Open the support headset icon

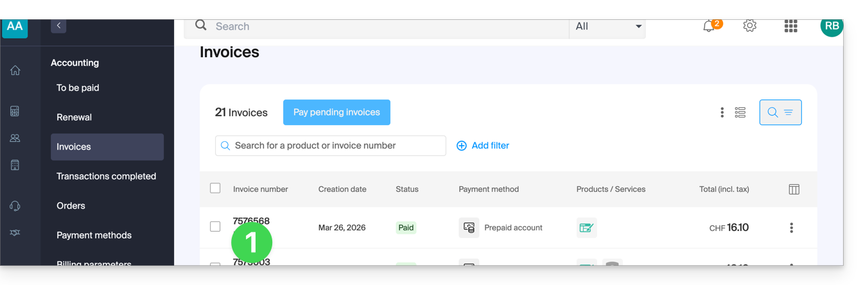click(15, 206)
